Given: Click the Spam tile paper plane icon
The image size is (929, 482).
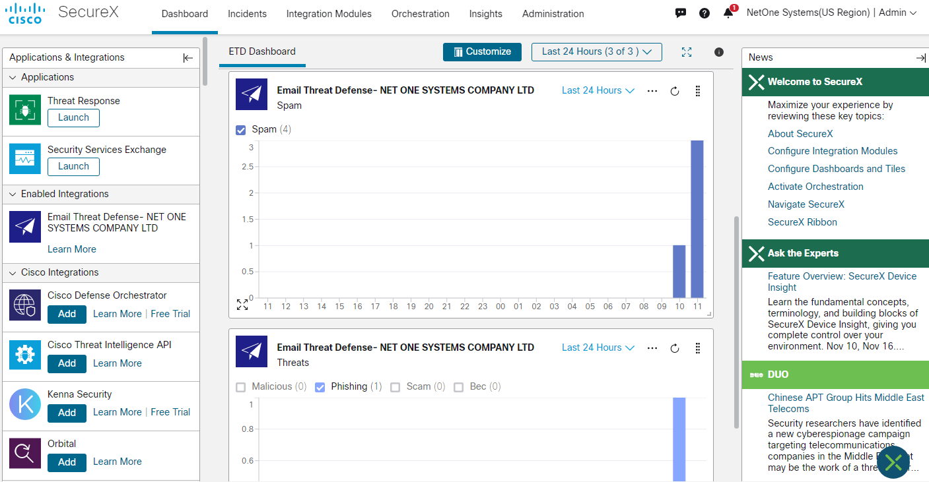Looking at the screenshot, I should pos(252,94).
